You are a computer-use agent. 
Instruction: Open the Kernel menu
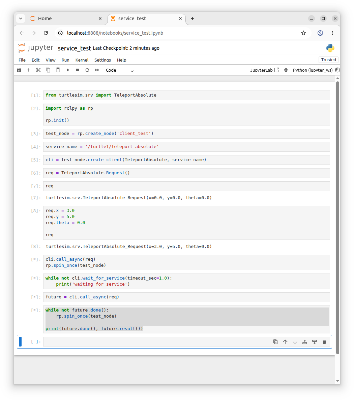coord(82,60)
